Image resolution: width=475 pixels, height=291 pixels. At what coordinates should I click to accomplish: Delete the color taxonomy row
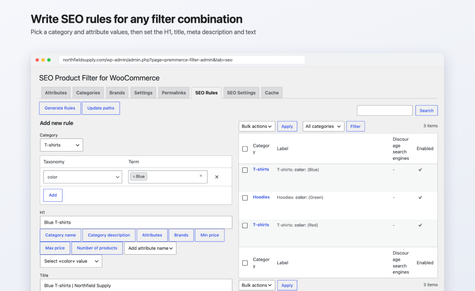click(217, 177)
